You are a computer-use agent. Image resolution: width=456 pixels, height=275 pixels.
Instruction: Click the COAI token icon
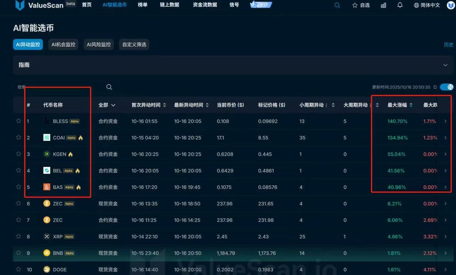(x=47, y=138)
